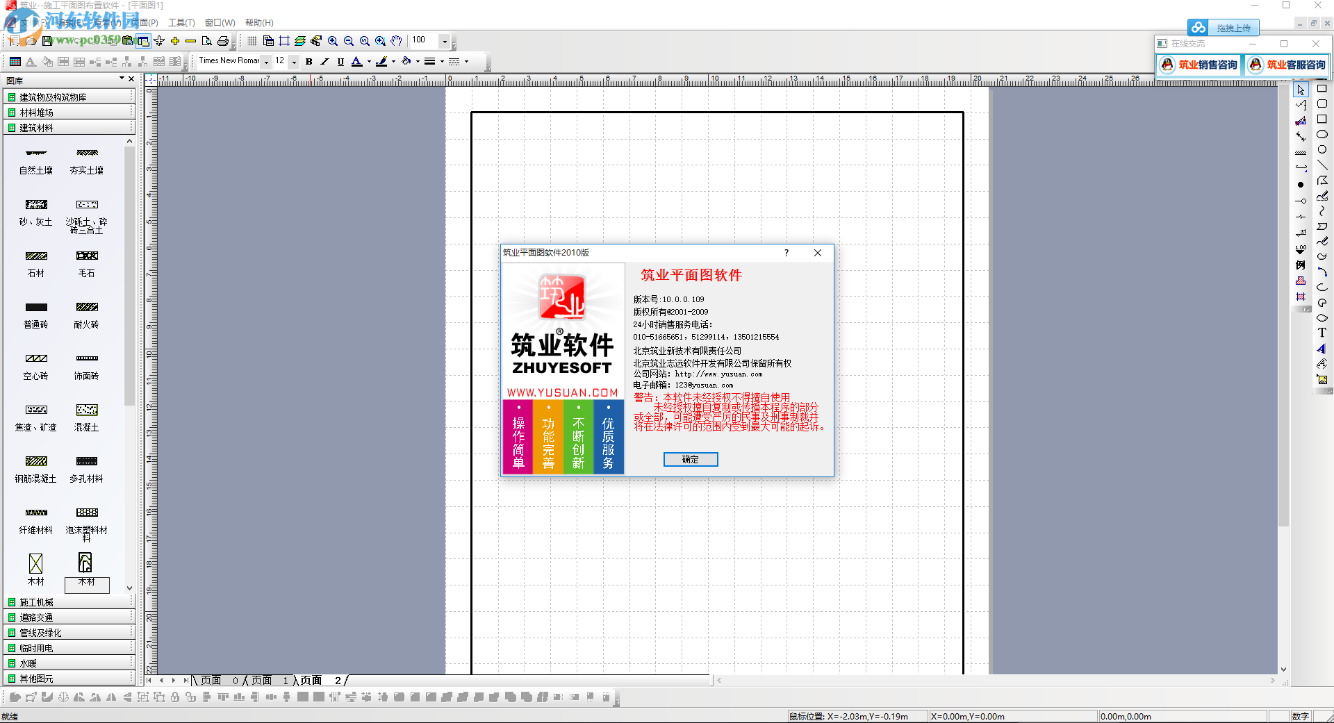Jump to the first page tab arrow

149,681
